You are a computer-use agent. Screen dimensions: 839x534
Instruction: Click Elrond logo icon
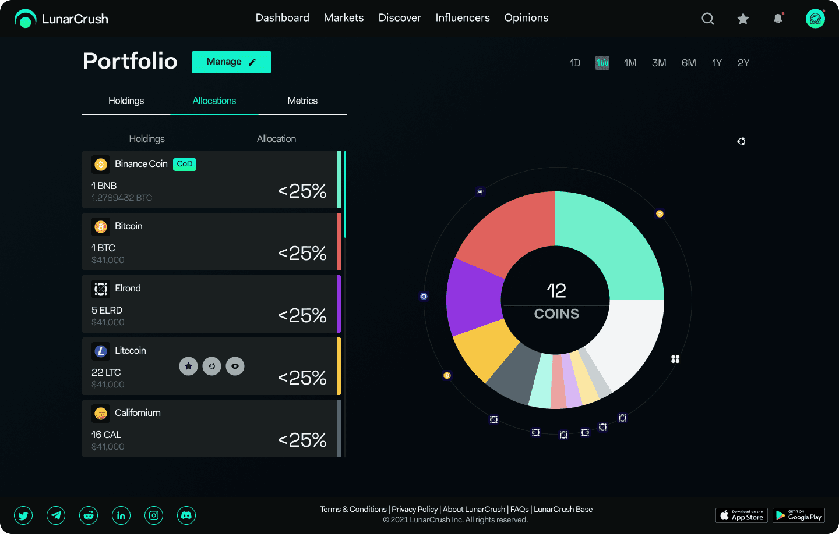pyautogui.click(x=101, y=289)
